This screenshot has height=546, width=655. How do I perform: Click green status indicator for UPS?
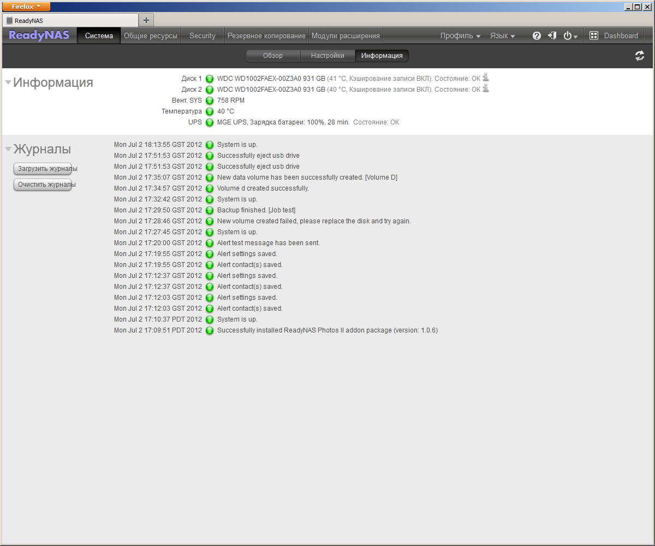[x=210, y=122]
